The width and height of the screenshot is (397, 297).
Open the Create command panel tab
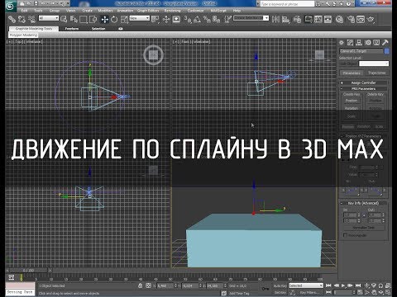point(342,43)
